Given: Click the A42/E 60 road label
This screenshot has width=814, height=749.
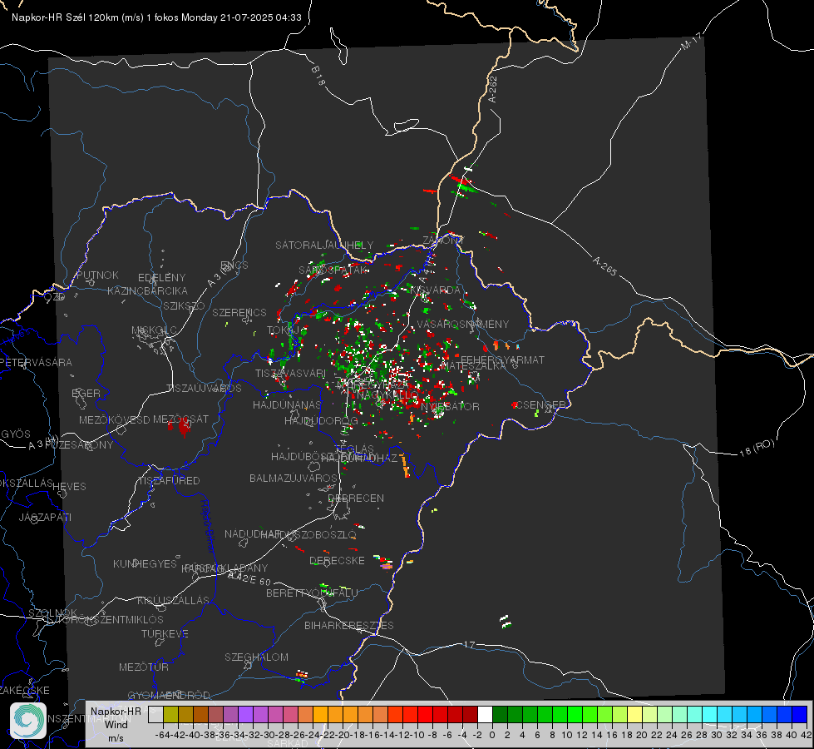Looking at the screenshot, I should [250, 578].
